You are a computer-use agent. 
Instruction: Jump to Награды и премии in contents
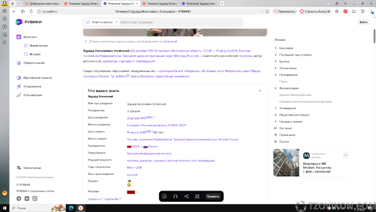point(291,122)
